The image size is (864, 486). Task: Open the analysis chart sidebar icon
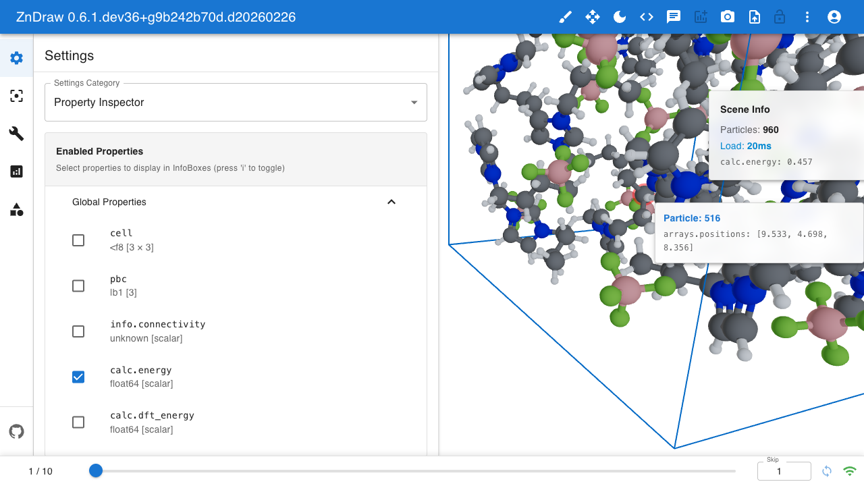pos(17,171)
